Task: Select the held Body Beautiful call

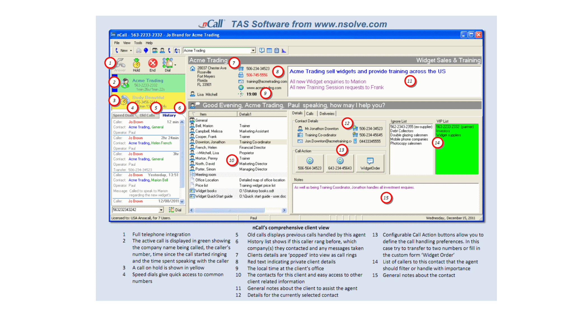Action: click(x=148, y=101)
